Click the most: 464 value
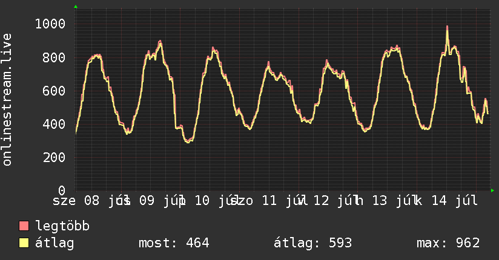Screen dimensions: 499x260 (x=174, y=243)
